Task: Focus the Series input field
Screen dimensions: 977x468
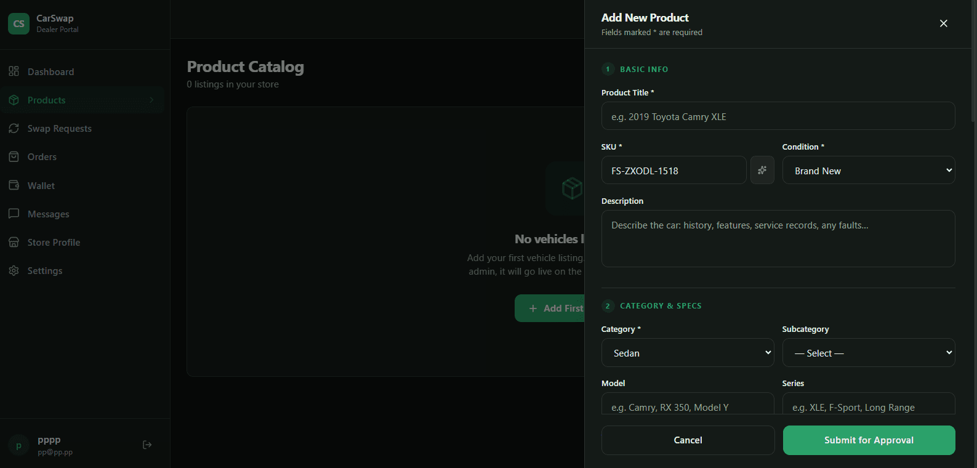Action: pos(869,404)
